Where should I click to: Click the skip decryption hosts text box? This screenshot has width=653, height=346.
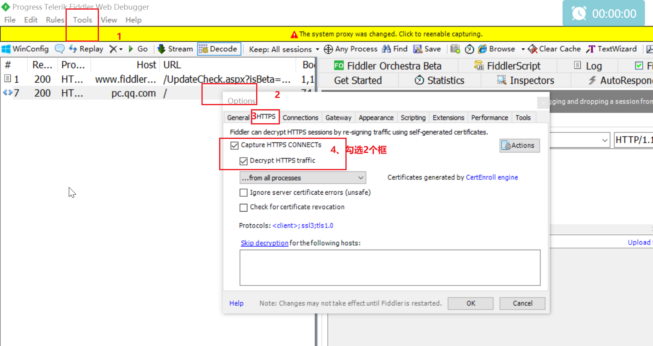[x=390, y=267]
